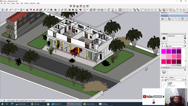Pick the Line pencil tool
The height and width of the screenshot is (106, 188).
pos(10,10)
